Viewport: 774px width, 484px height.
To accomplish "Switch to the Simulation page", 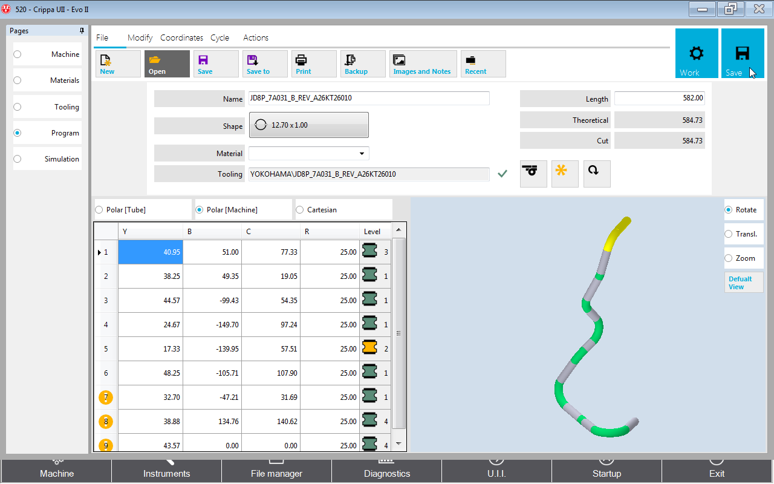I will (18, 159).
